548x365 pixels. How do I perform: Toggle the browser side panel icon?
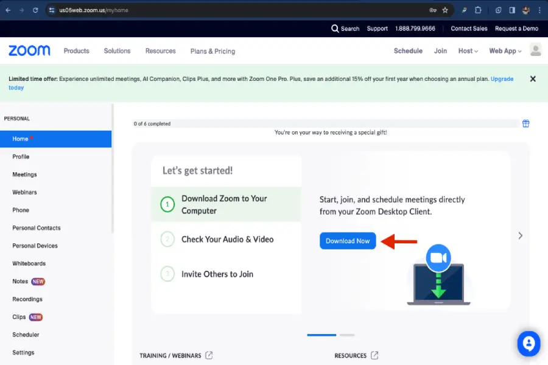(512, 10)
